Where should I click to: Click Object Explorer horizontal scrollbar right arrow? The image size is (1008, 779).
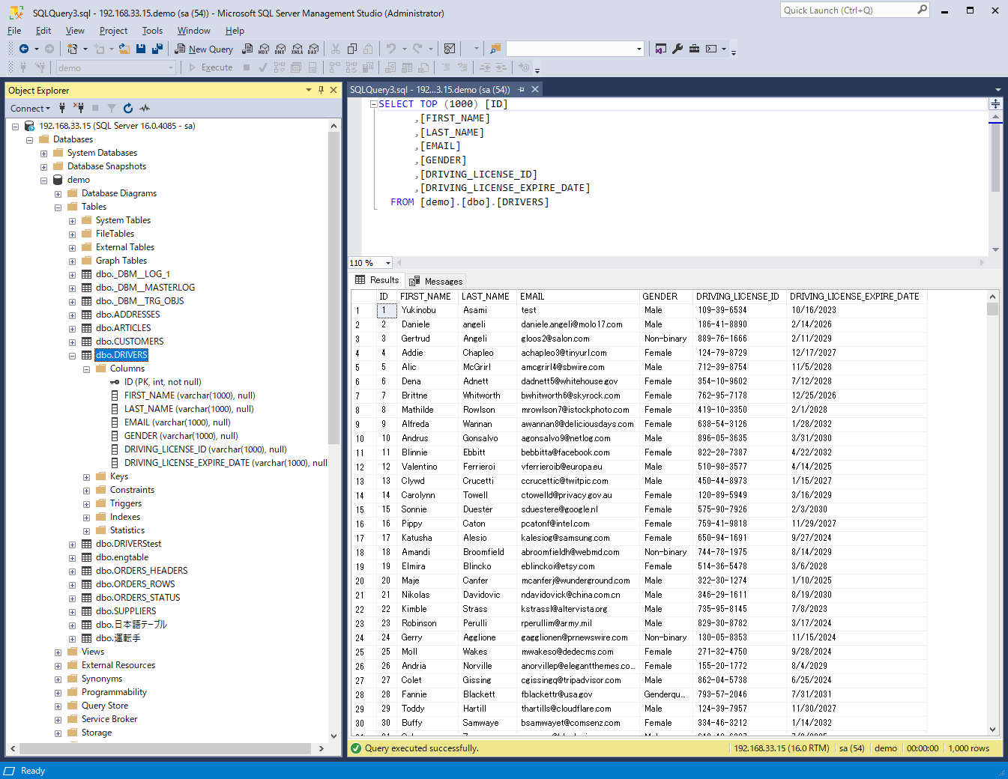coord(321,748)
